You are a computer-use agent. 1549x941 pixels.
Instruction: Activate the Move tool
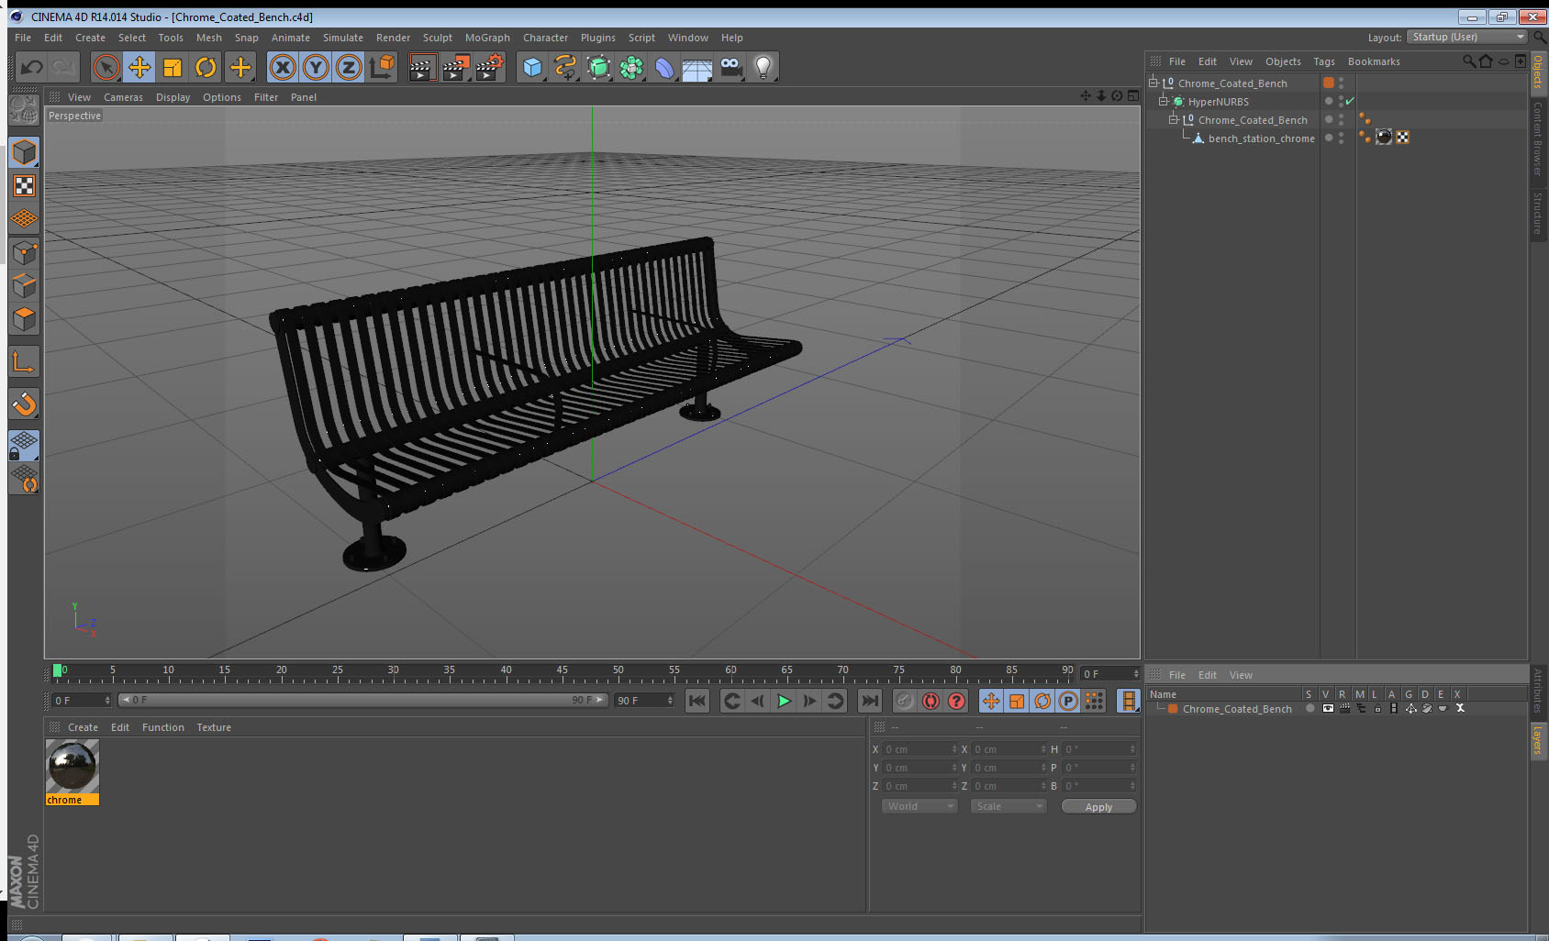pos(139,67)
